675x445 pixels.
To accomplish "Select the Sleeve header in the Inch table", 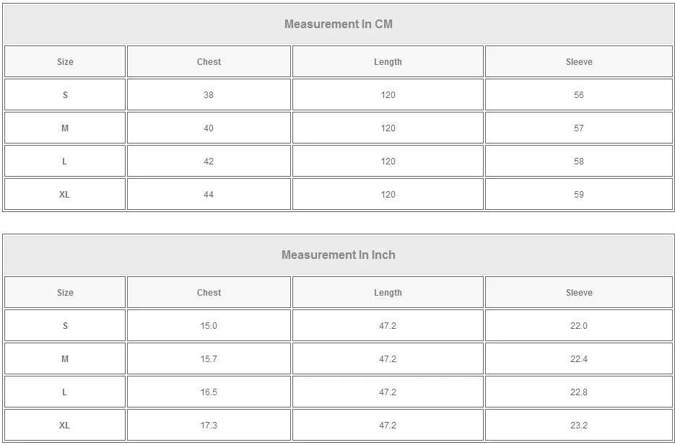I will (578, 293).
